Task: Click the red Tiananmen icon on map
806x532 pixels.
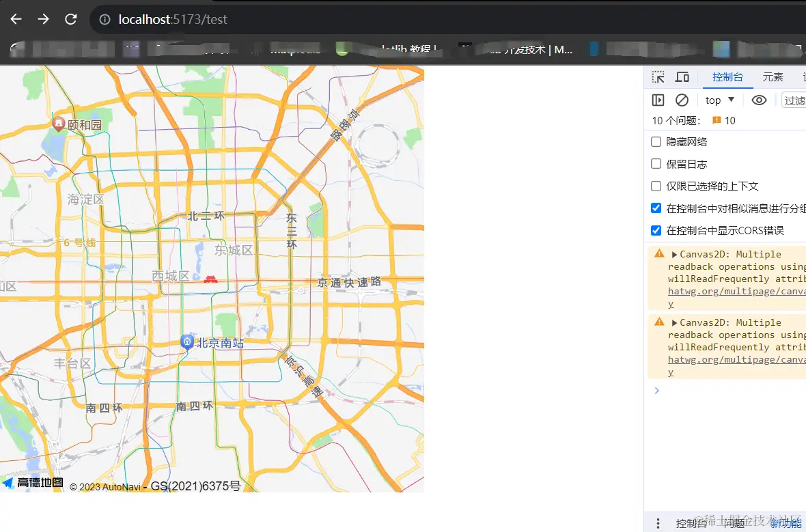Action: pos(211,279)
